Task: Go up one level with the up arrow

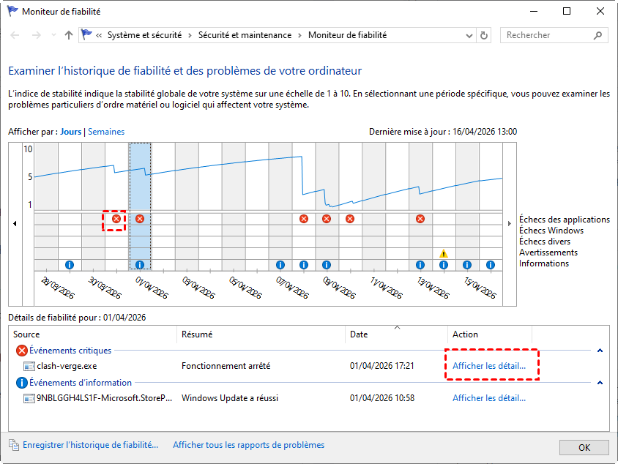Action: (69, 35)
